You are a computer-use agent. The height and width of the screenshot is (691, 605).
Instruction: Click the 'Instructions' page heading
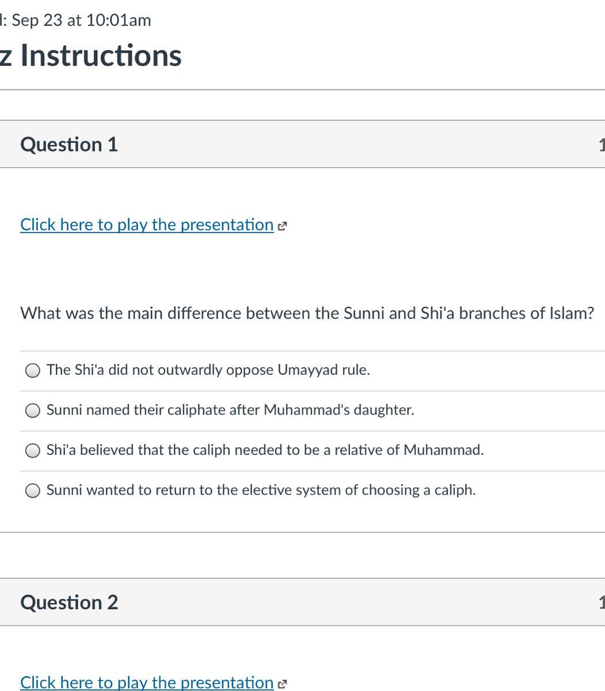pos(101,56)
